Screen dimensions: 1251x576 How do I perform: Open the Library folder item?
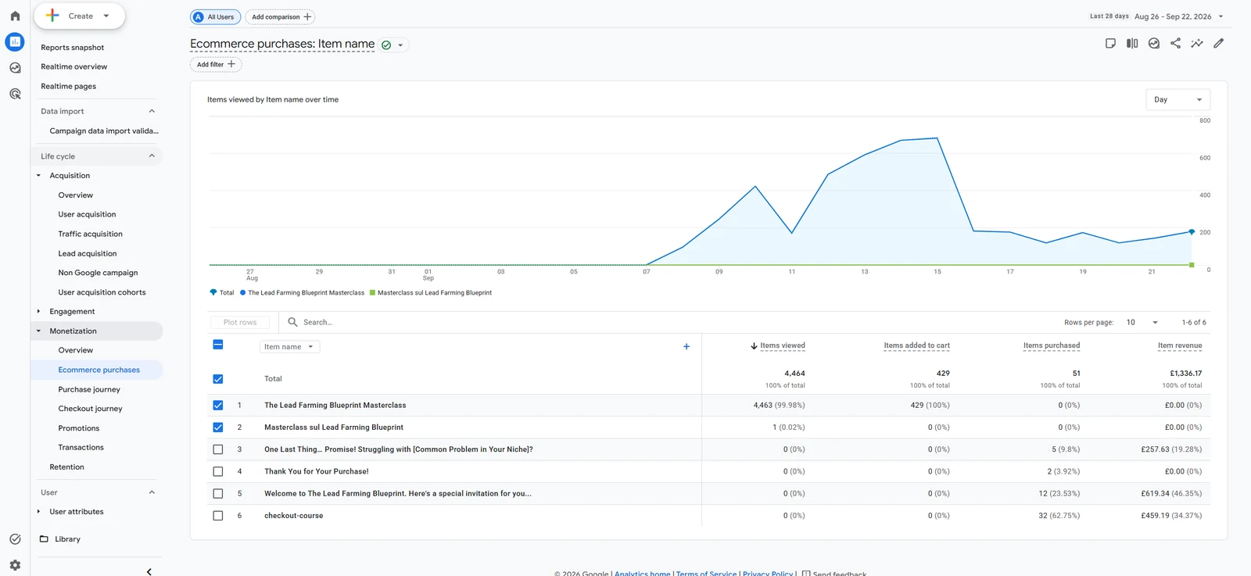[x=67, y=539]
